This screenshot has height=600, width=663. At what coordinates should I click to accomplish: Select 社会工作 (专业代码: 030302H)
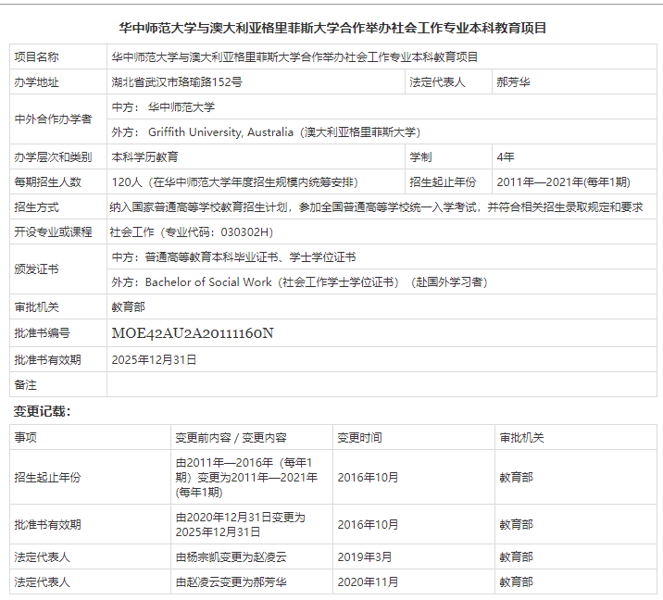[192, 231]
